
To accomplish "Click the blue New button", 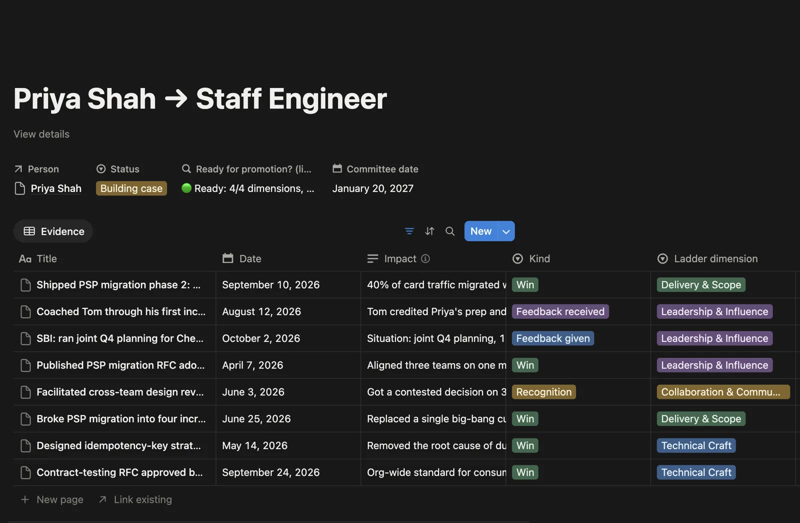I will coord(481,231).
